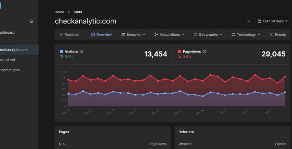Click the 3.8% pageviews change value
Screen dimensions: 292x149
(187, 57)
